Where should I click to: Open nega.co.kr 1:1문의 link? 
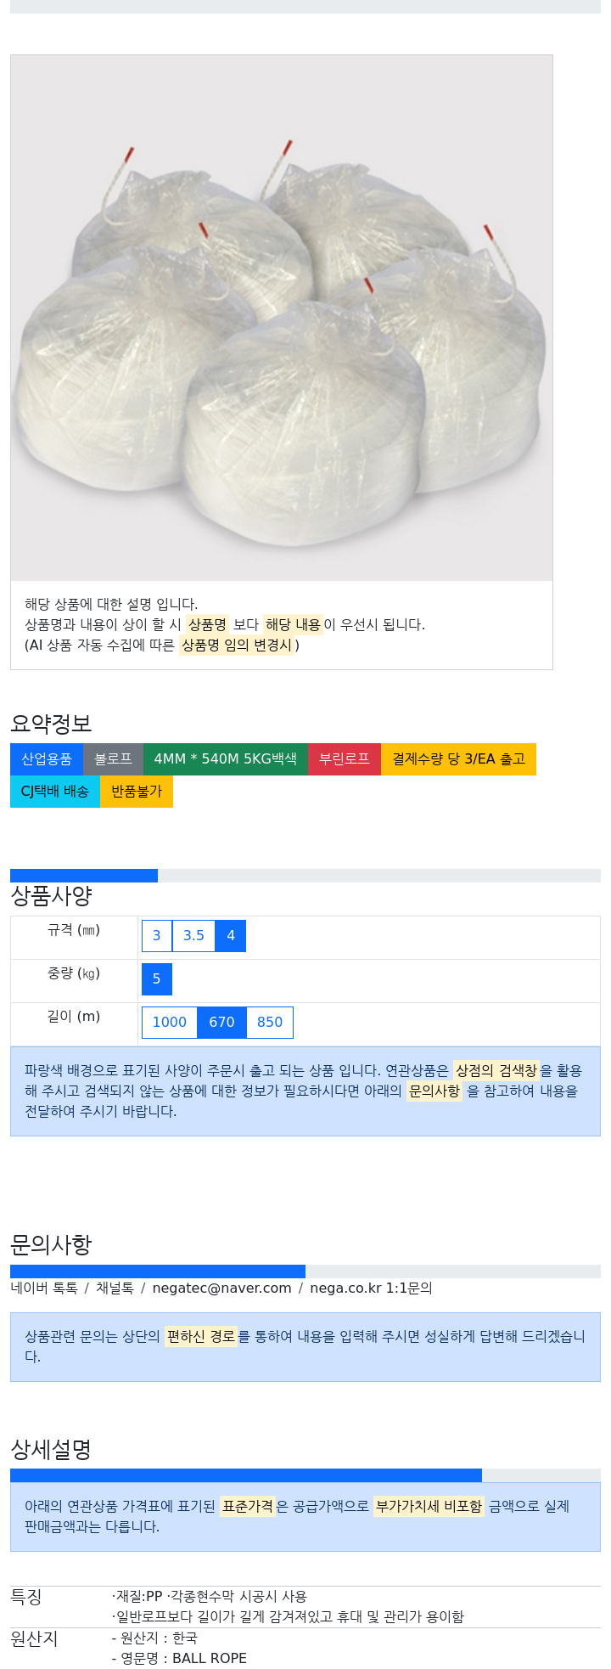click(x=372, y=1288)
